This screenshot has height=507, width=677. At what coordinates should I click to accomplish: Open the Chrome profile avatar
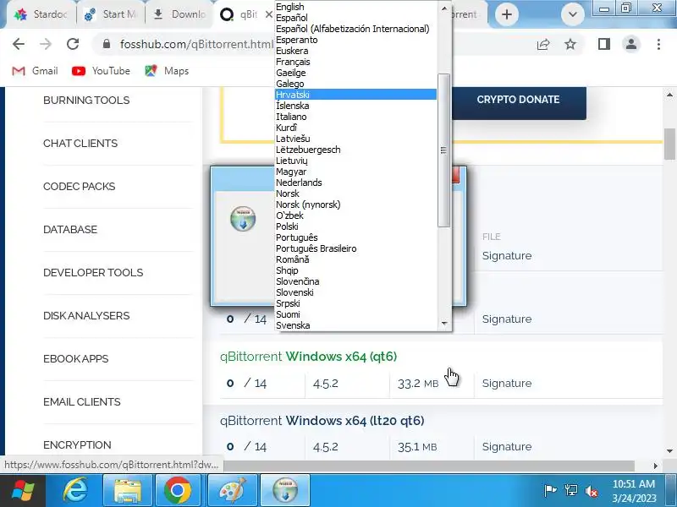(x=631, y=44)
